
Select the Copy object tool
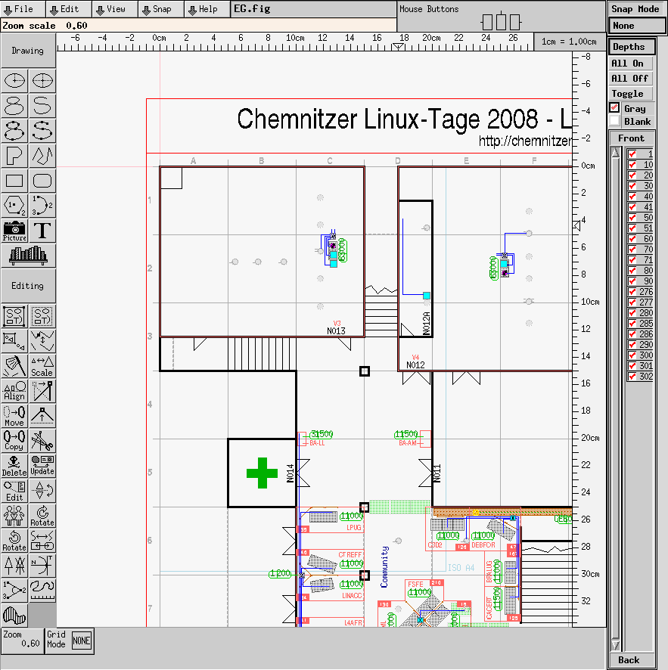point(14,439)
